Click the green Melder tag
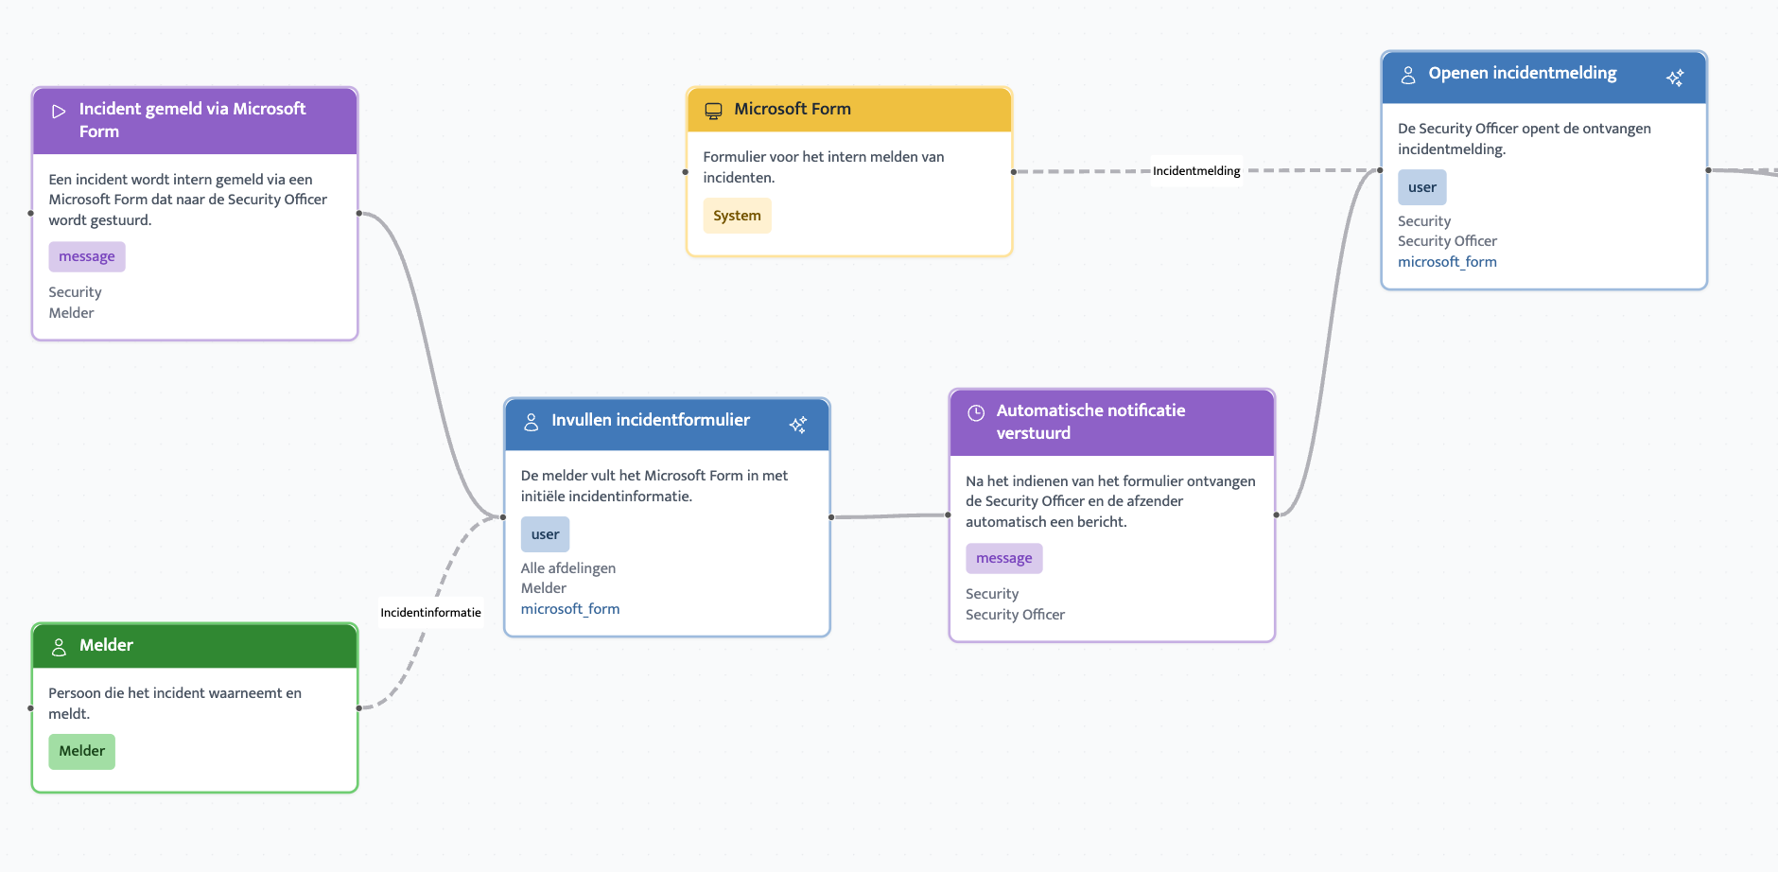Viewport: 1778px width, 872px height. (x=81, y=751)
